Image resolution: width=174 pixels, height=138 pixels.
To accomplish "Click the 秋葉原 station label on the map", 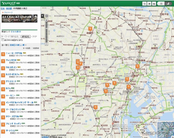I will (141, 60).
